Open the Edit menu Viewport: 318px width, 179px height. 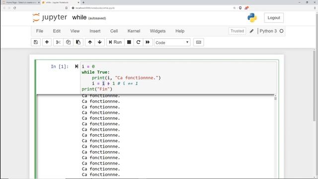(57, 31)
